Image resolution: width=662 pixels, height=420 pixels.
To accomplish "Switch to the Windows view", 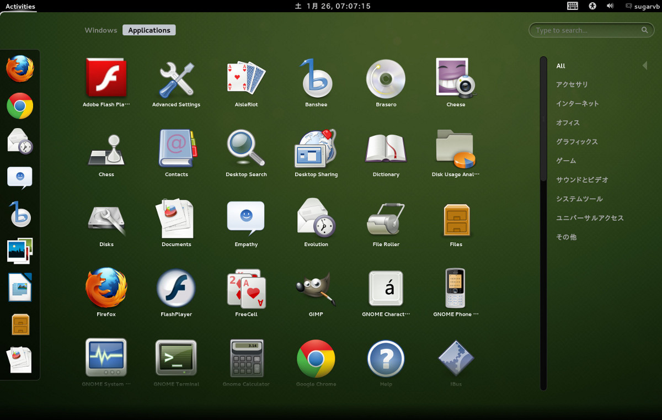I will pos(101,30).
